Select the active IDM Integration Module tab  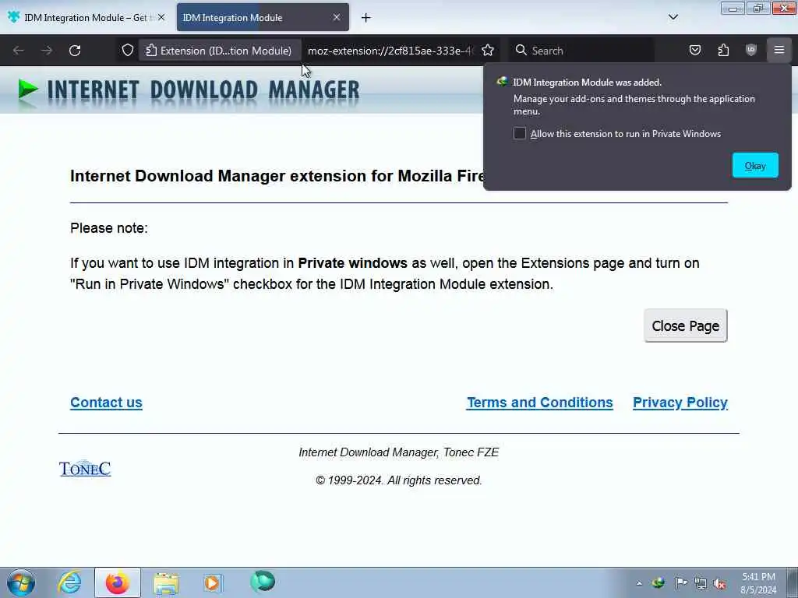[263, 17]
